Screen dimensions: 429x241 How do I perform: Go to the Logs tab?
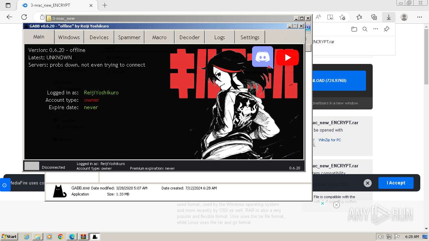click(x=220, y=37)
